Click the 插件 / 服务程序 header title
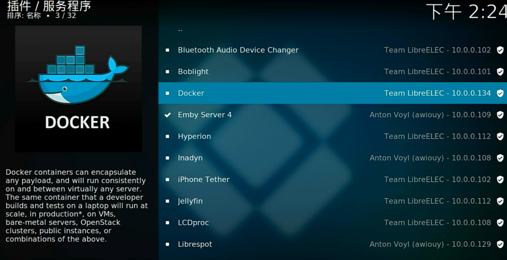 [x=49, y=6]
